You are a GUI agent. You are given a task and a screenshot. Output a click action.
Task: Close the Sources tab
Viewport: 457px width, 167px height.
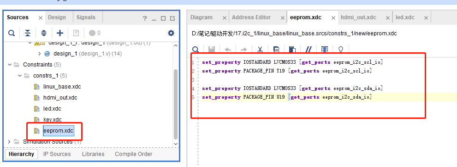41,18
